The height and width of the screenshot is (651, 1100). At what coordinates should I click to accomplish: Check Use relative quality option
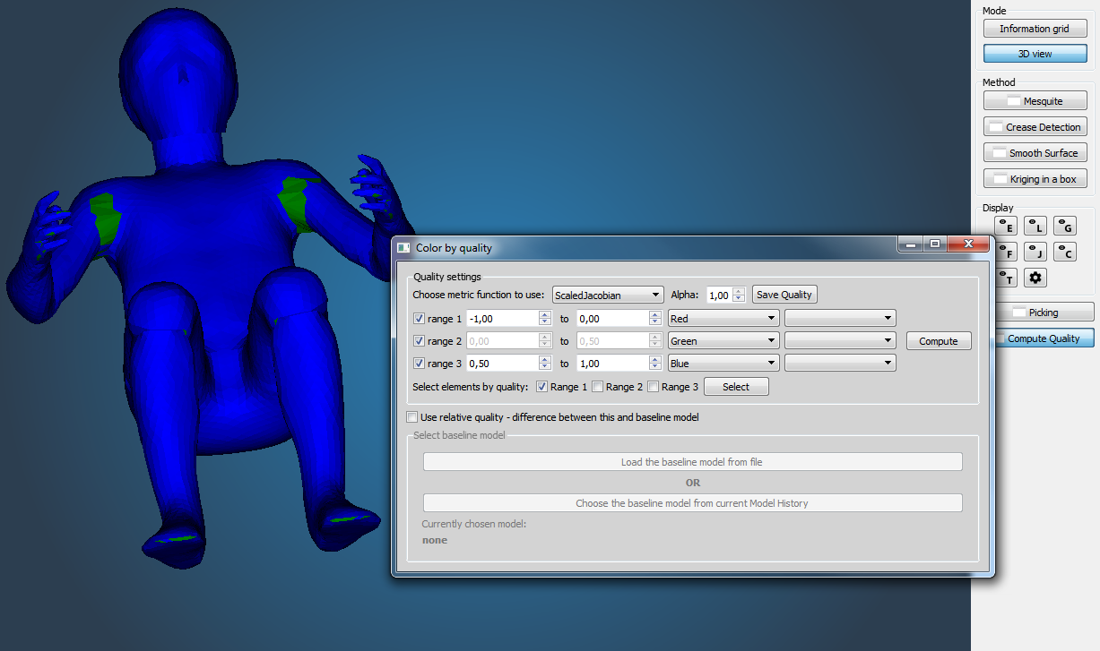click(412, 417)
